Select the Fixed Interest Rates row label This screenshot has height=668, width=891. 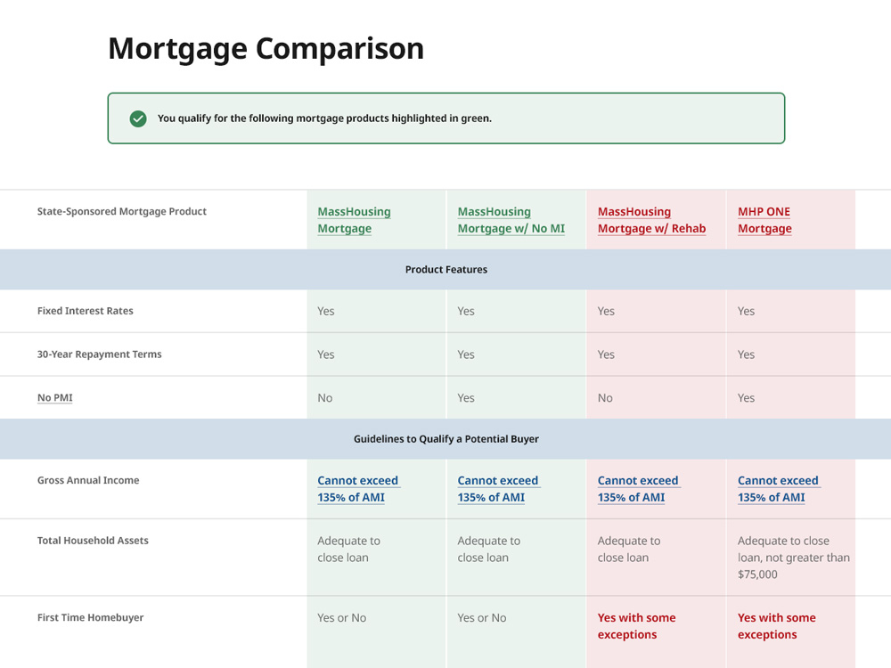pos(86,311)
